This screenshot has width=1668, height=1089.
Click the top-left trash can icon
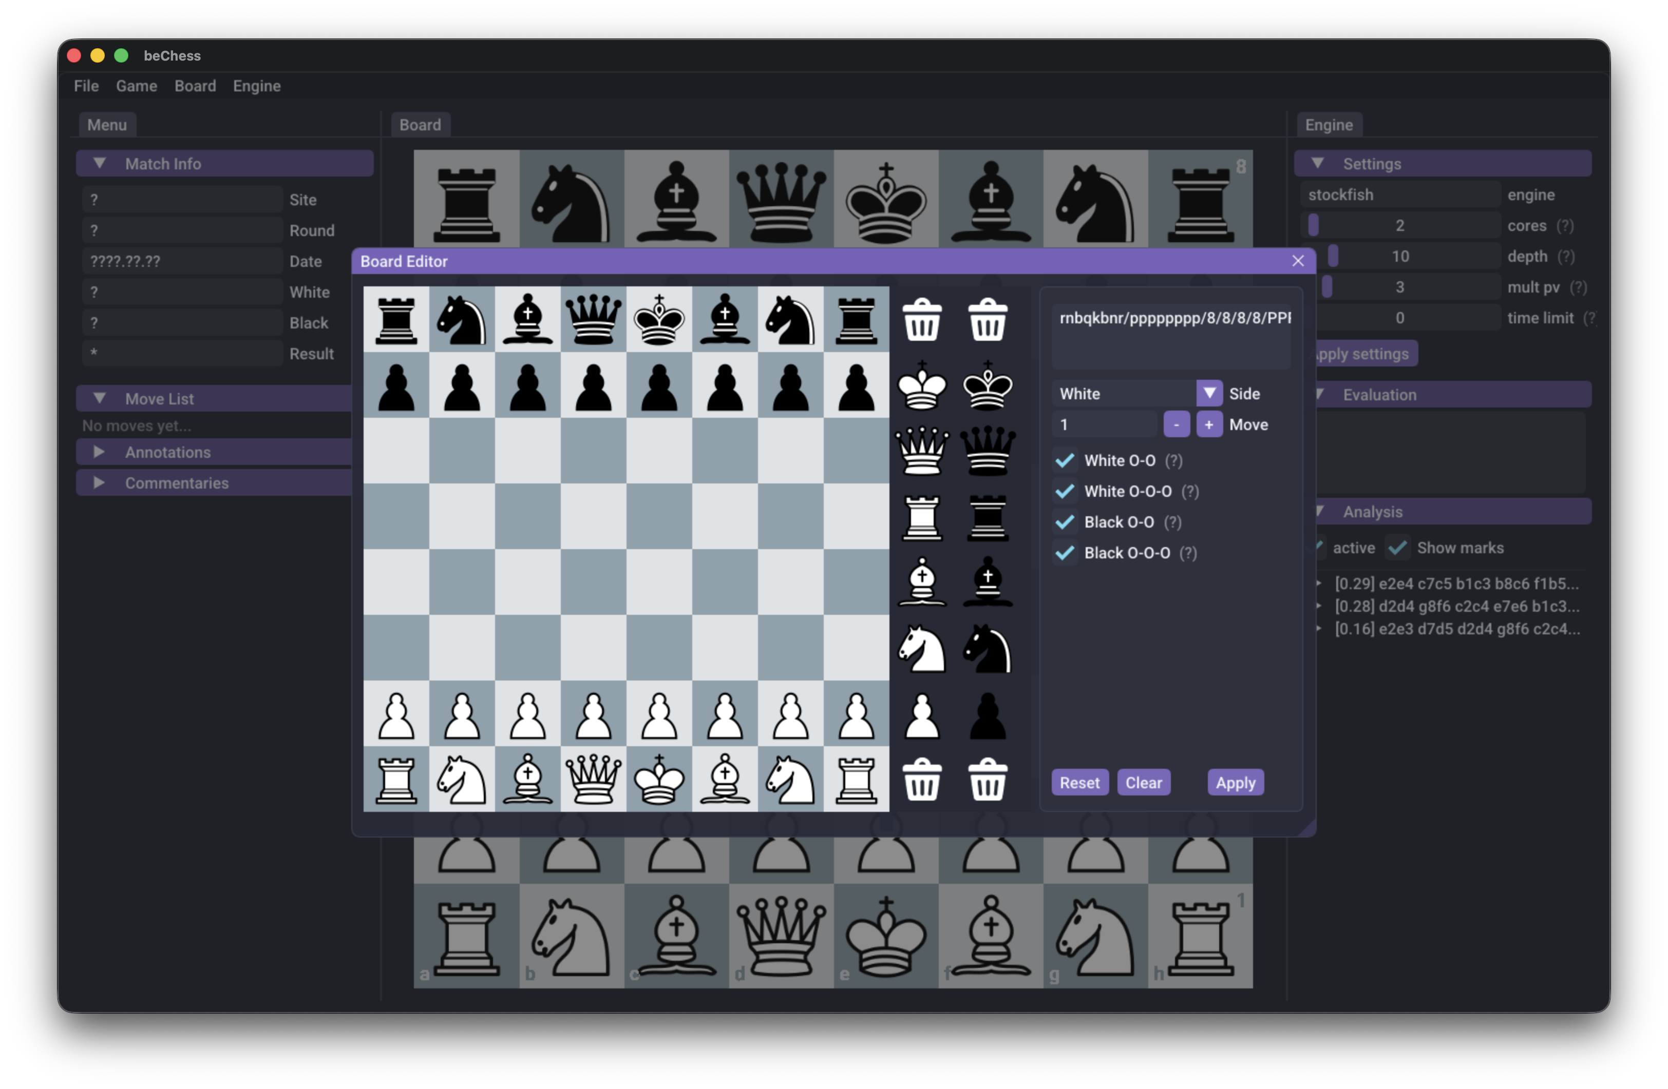click(922, 320)
